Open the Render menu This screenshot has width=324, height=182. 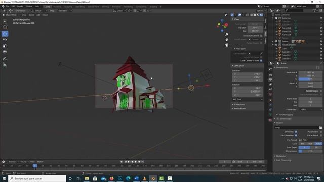tap(20, 6)
